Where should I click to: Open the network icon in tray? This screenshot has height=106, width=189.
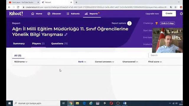(x=173, y=103)
